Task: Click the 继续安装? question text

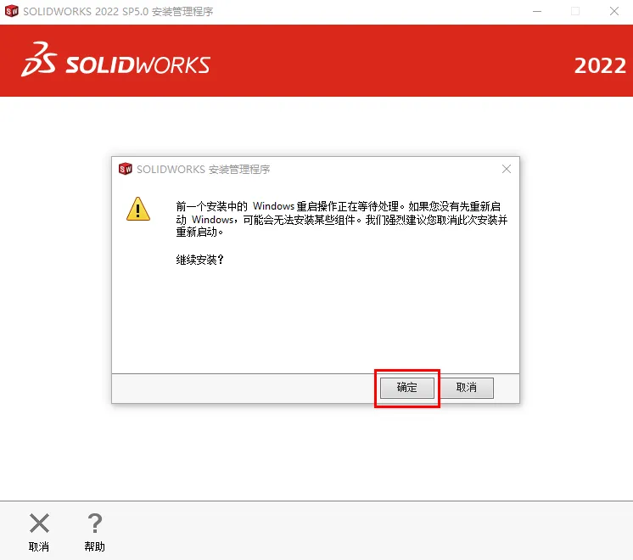Action: point(200,260)
